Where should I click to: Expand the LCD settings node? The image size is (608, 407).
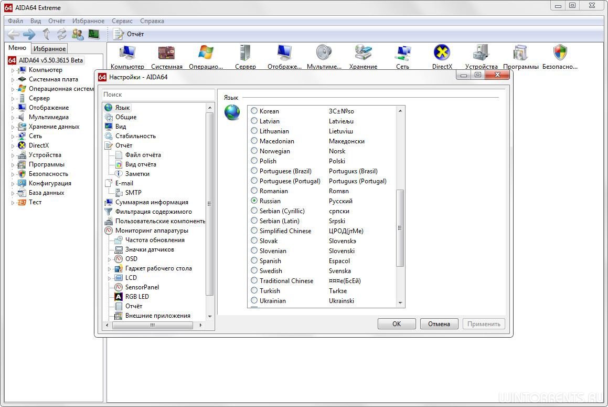(109, 278)
